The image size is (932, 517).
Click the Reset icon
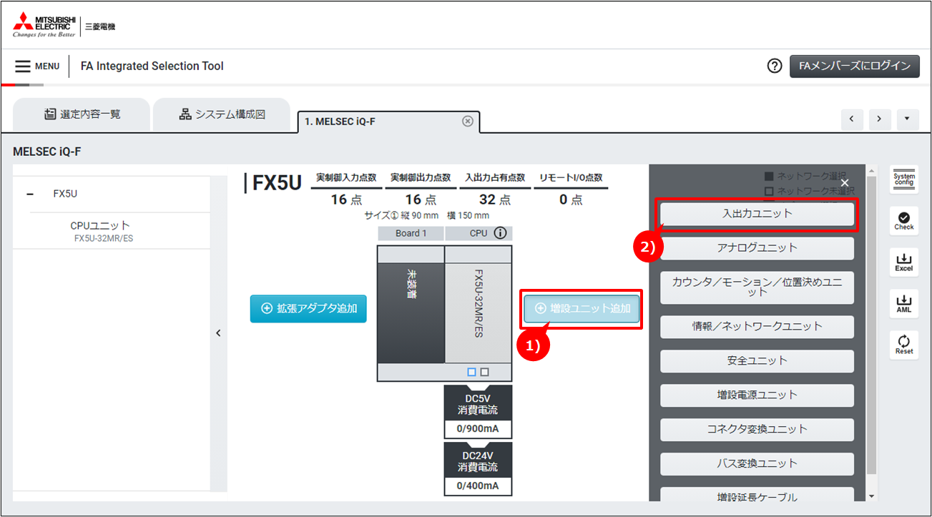coord(904,345)
